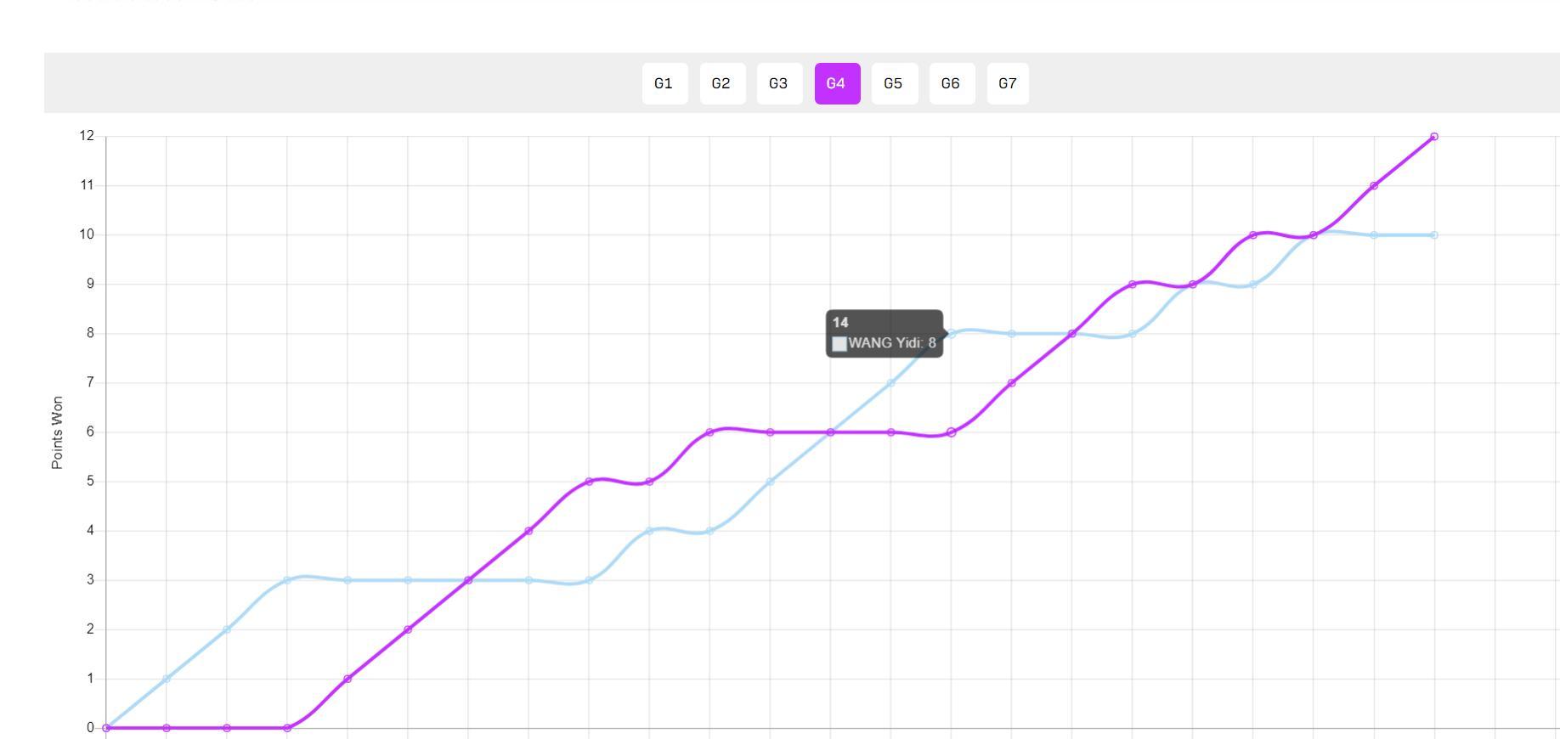The image size is (1560, 739).
Task: Click the last light blue data point at 10
Action: click(x=1434, y=235)
